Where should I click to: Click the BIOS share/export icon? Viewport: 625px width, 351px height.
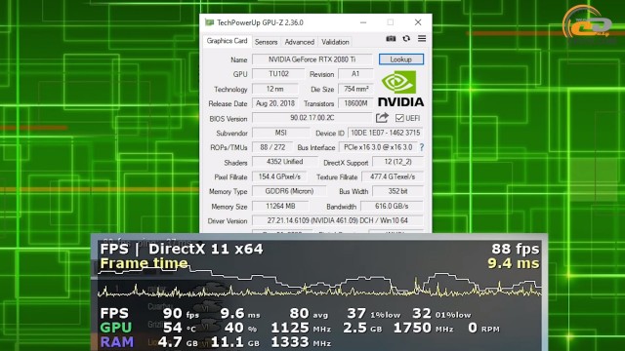[x=382, y=118]
